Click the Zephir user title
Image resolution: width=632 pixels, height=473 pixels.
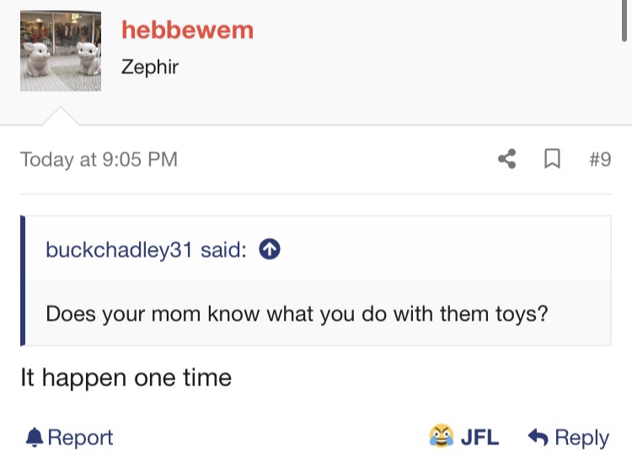(x=149, y=66)
